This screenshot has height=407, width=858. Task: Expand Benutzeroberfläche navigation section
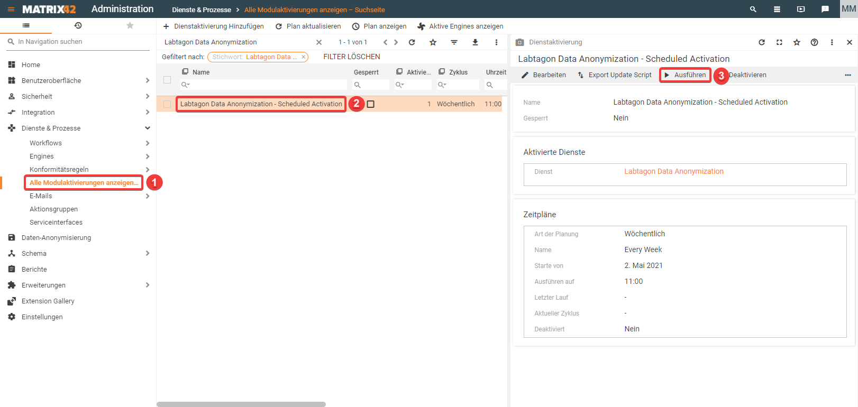tap(147, 80)
